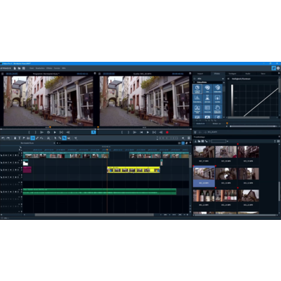The height and width of the screenshot is (281, 281).
Task: Click the search field in project folder
Action: pyautogui.click(x=218, y=141)
